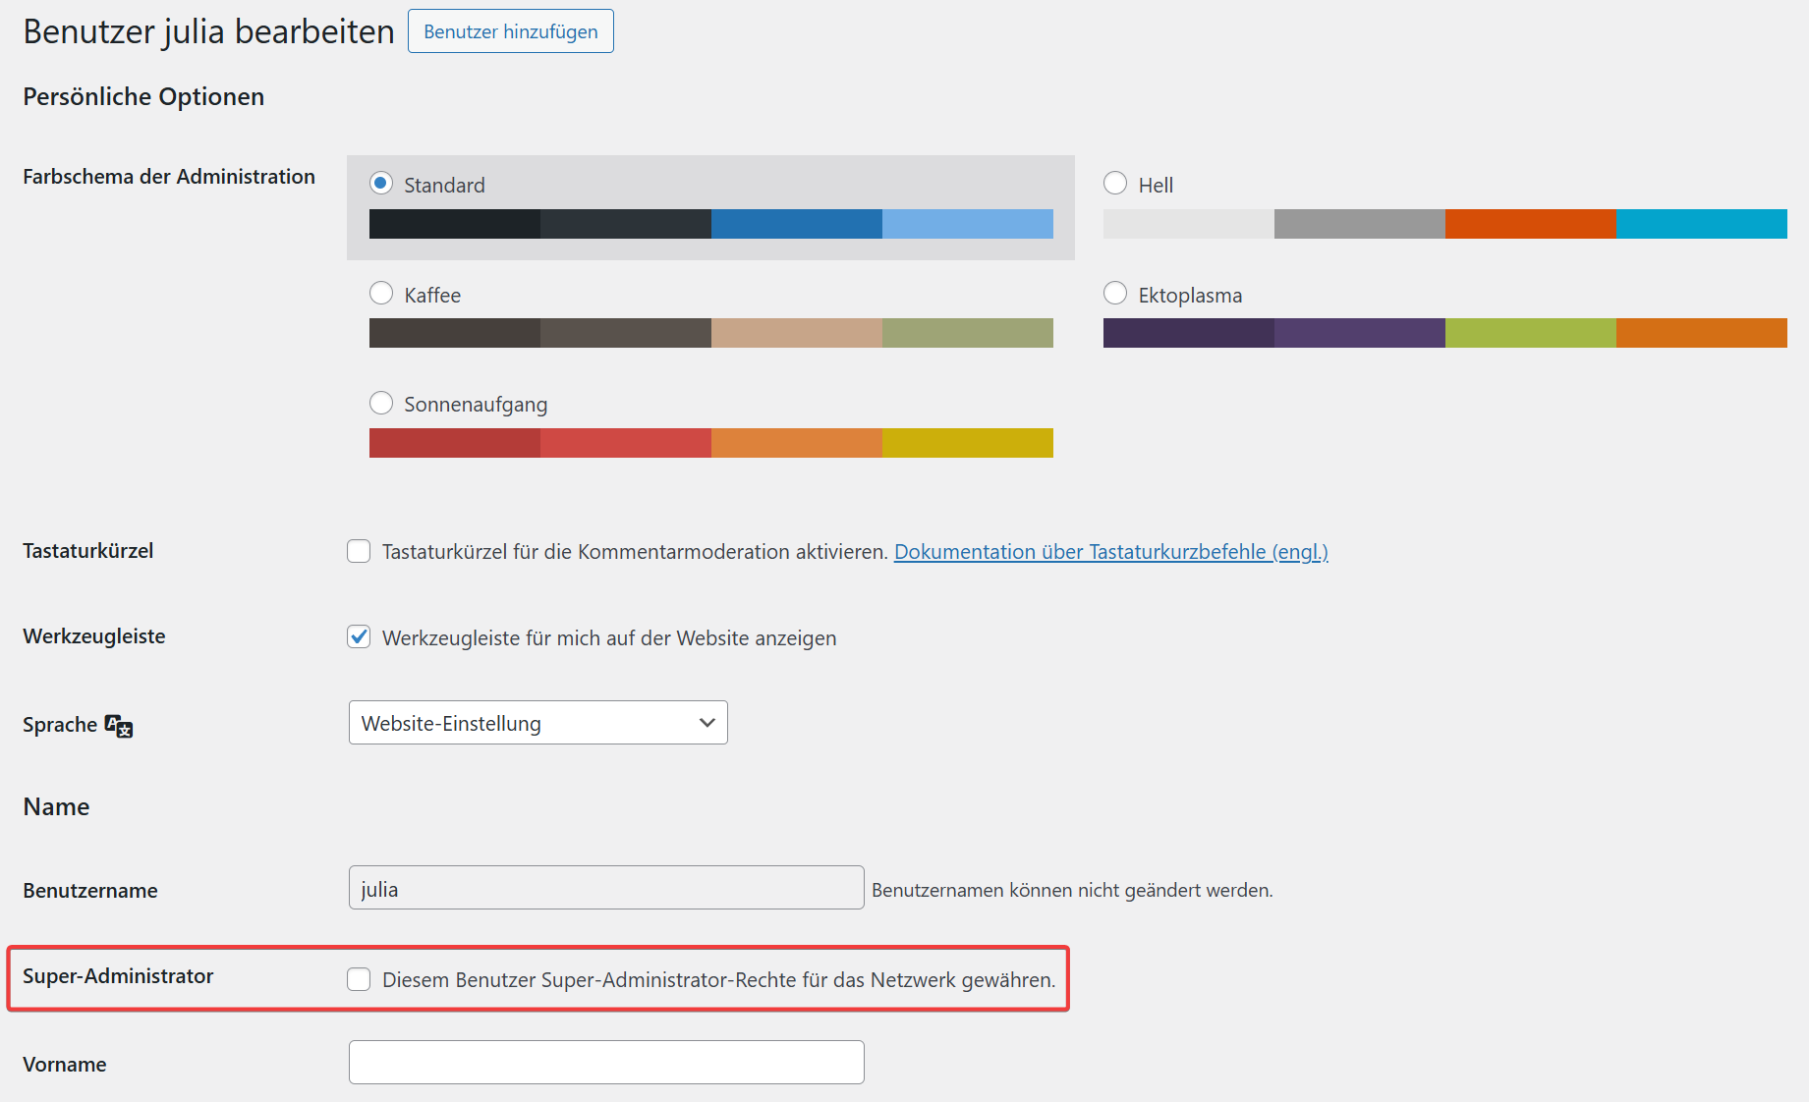Enable Tastaturkürzel for comment moderation checkbox
1809x1102 pixels.
pyautogui.click(x=359, y=551)
